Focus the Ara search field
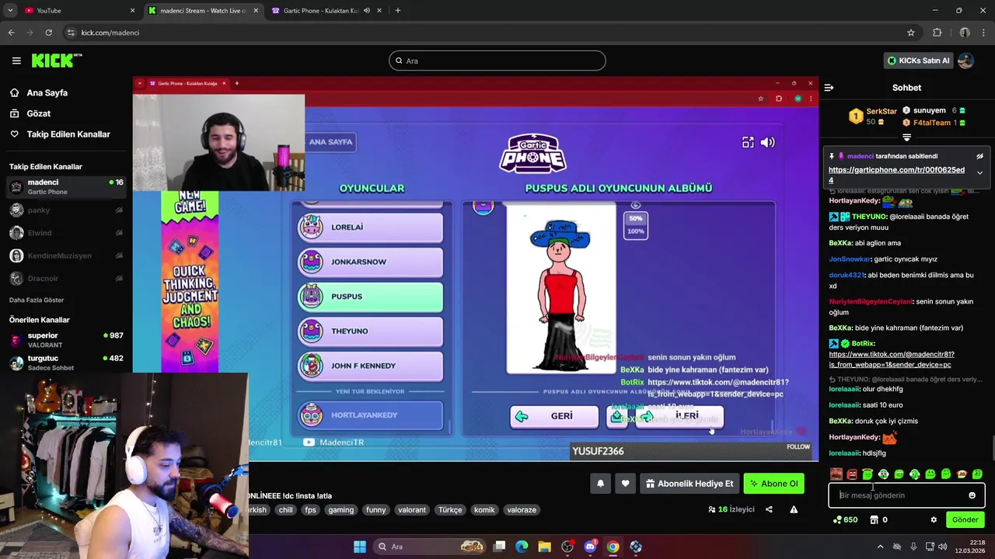Viewport: 995px width, 559px height. point(497,61)
